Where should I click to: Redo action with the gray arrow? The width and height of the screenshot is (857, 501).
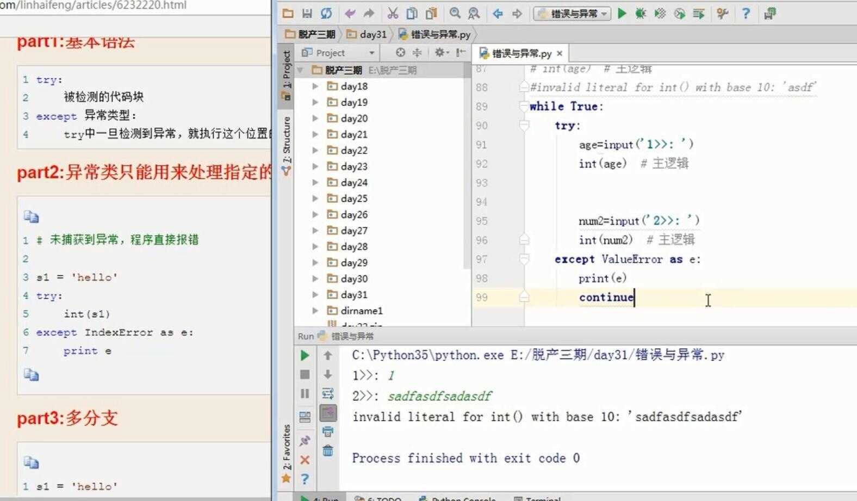369,14
